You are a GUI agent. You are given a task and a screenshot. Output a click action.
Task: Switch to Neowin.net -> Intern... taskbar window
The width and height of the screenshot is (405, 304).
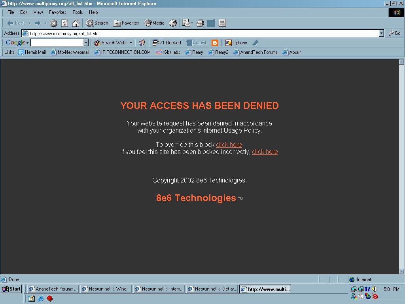point(159,289)
